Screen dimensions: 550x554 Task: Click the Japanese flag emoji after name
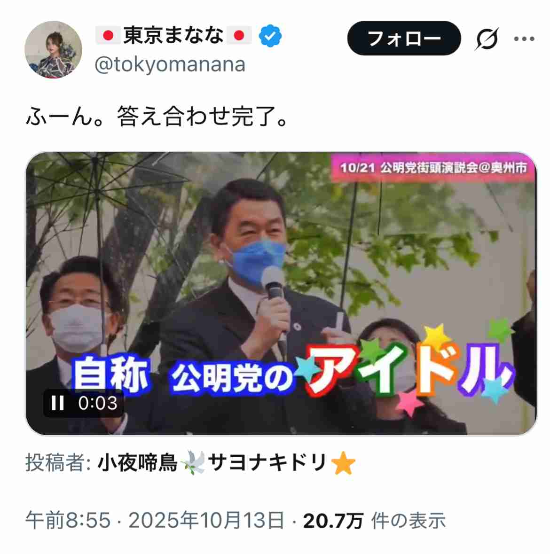(x=239, y=35)
